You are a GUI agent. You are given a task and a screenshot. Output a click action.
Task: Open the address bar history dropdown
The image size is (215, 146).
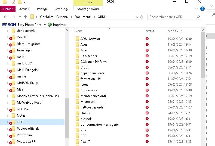click(137, 17)
